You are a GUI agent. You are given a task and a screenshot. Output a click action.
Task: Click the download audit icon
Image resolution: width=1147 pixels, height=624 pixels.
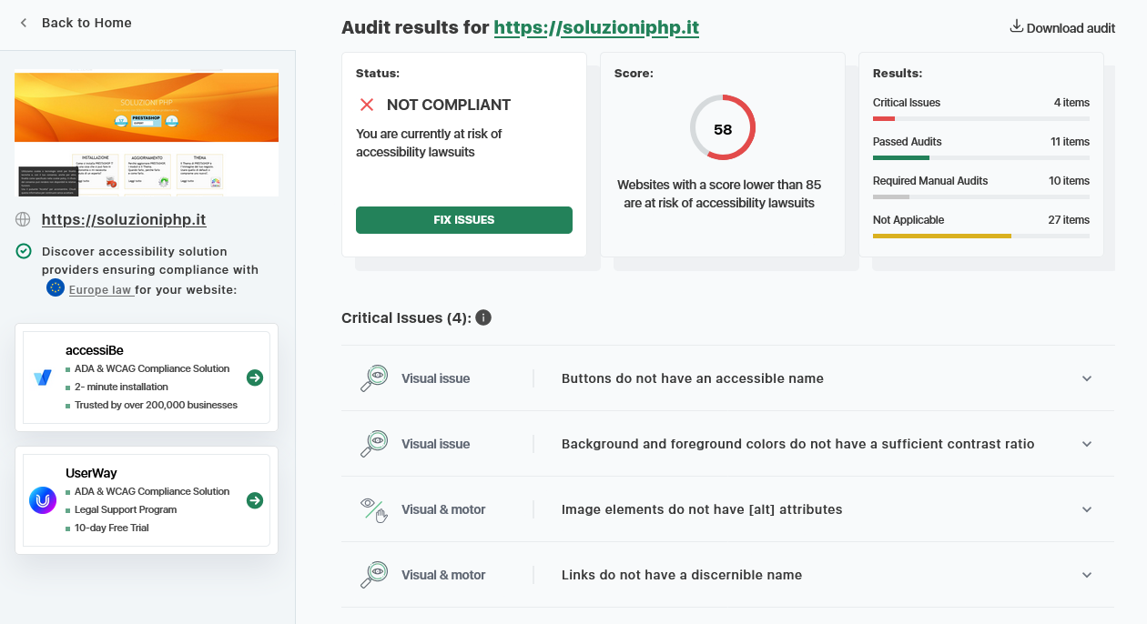(1017, 26)
